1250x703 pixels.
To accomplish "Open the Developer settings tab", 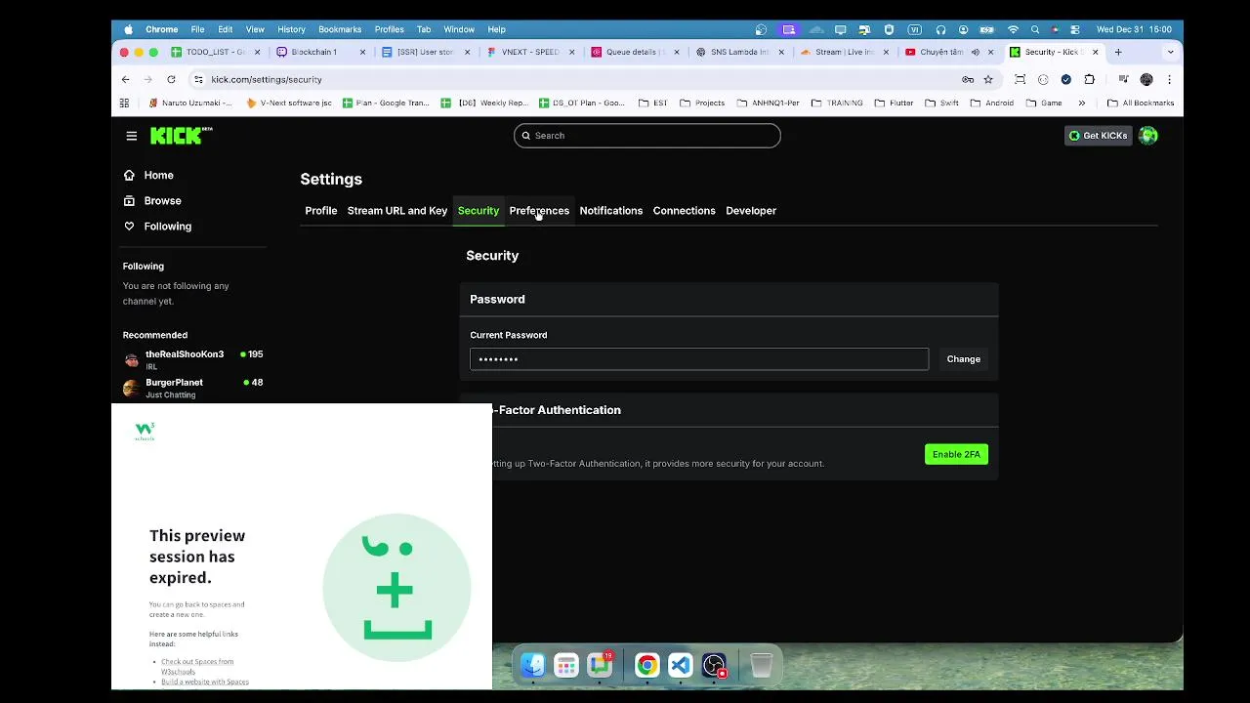I will click(x=751, y=210).
